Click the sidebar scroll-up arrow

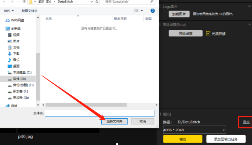coord(38,18)
